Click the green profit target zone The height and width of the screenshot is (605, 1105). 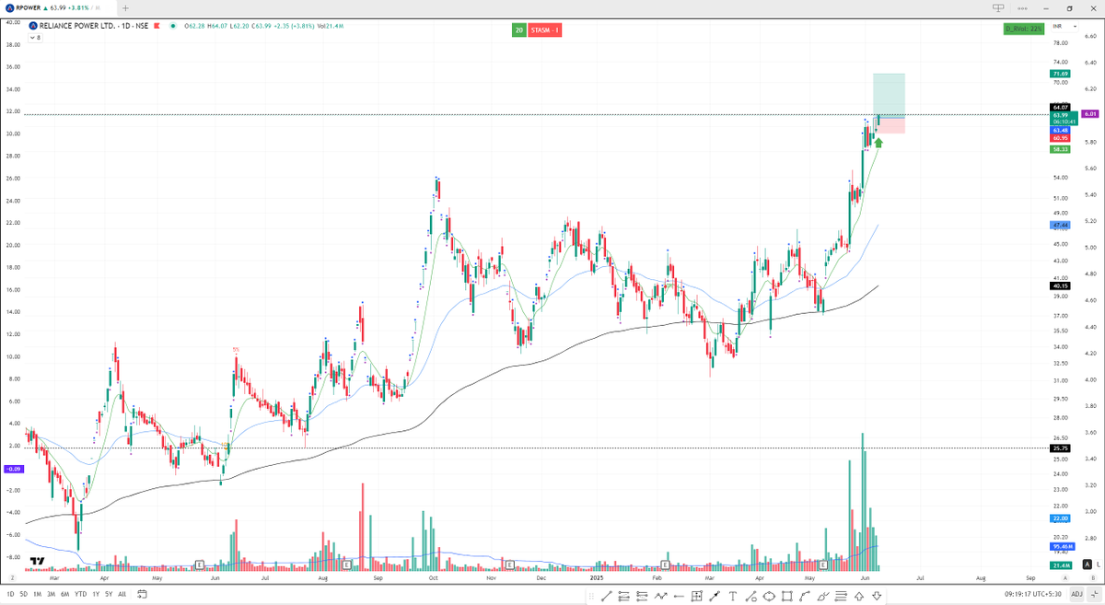coord(890,95)
